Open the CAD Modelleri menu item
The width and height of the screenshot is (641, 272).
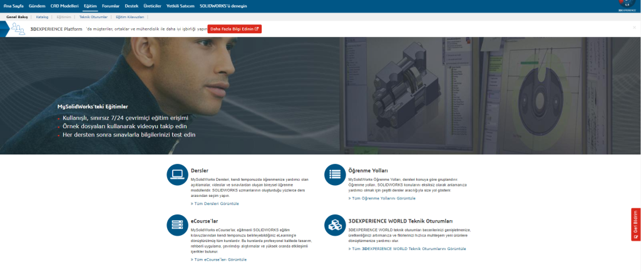click(x=64, y=6)
